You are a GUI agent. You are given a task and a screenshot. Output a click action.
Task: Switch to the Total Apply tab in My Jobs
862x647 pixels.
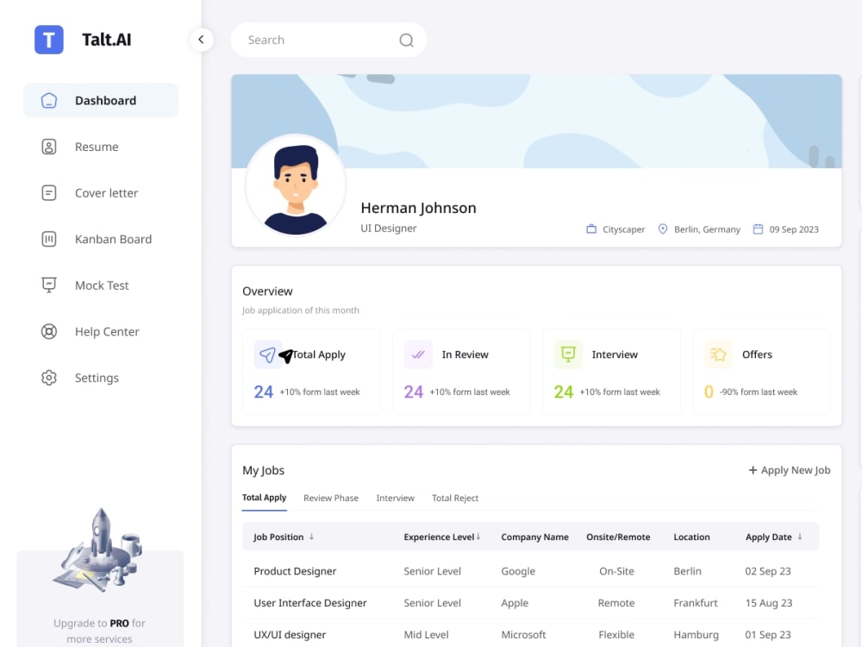(x=265, y=498)
